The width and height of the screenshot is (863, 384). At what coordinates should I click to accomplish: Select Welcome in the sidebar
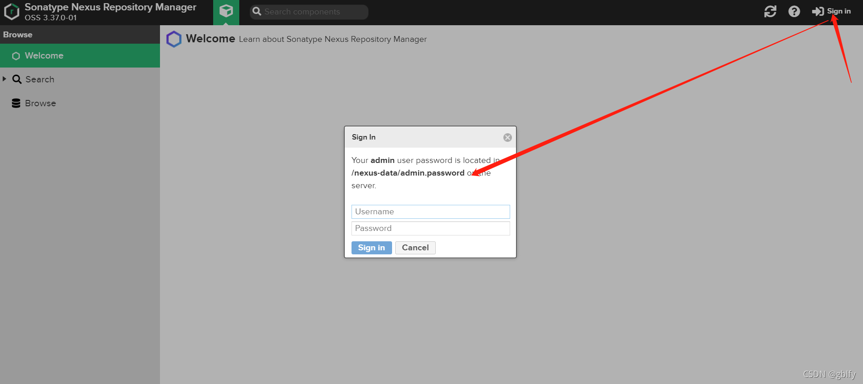point(80,55)
